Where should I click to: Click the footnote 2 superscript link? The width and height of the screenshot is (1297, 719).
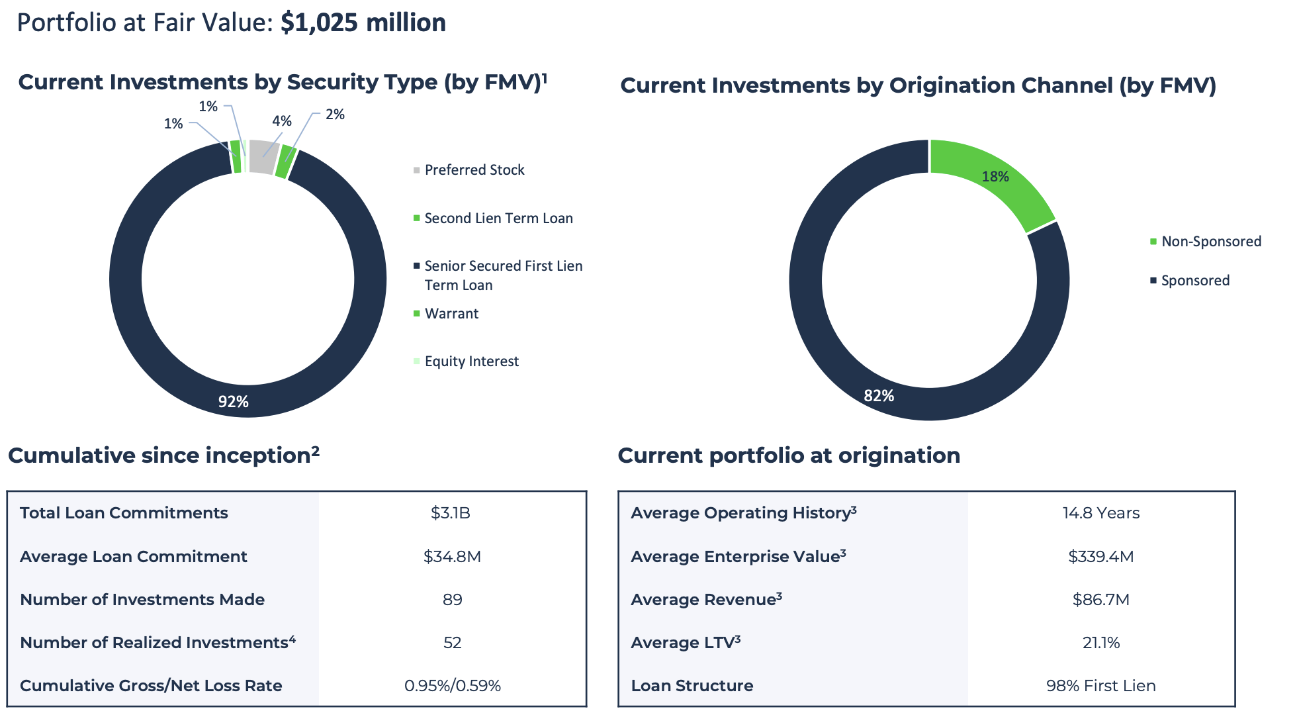pos(316,450)
